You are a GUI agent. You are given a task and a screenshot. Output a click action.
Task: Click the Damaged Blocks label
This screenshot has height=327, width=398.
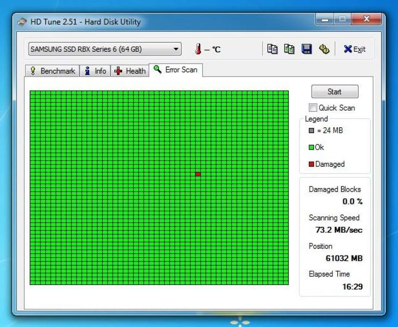click(335, 189)
